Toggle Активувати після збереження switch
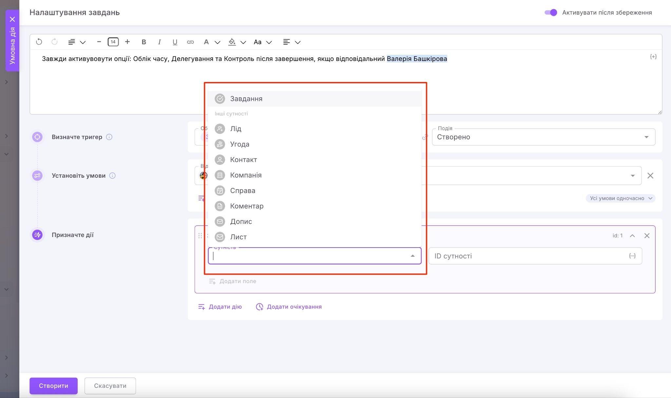Screen dimensions: 671x398 click(x=550, y=12)
